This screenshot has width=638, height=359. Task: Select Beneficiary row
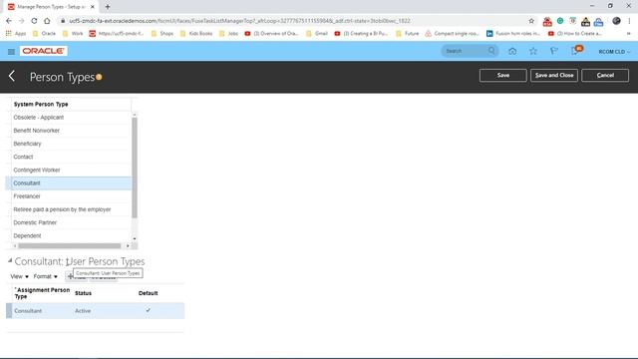(69, 144)
